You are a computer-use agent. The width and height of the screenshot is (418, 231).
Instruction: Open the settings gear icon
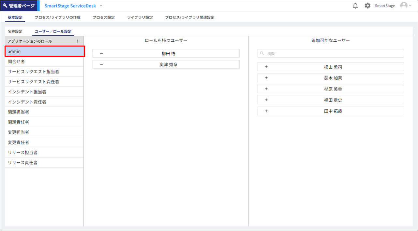[367, 6]
